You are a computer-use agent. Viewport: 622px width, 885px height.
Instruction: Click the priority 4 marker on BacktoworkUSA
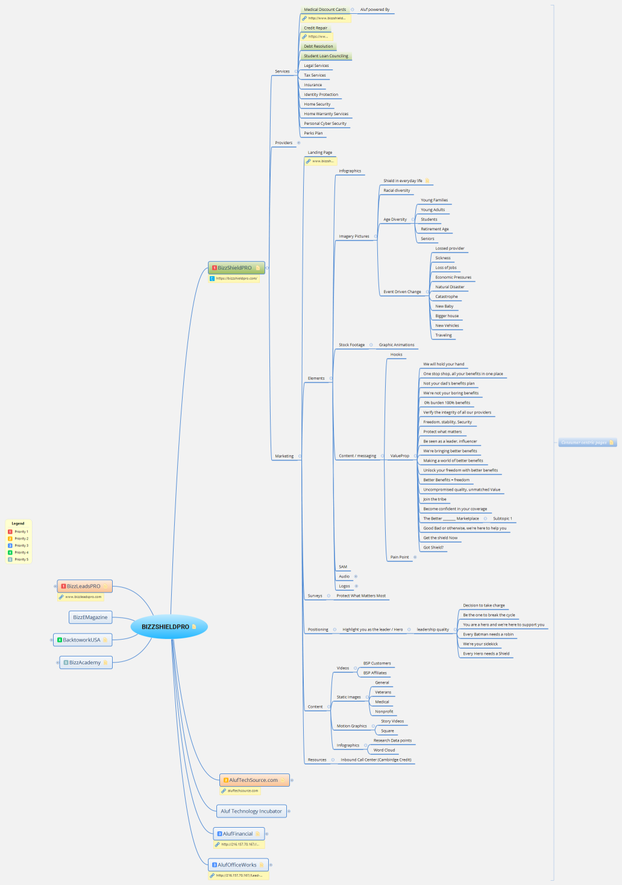(60, 640)
